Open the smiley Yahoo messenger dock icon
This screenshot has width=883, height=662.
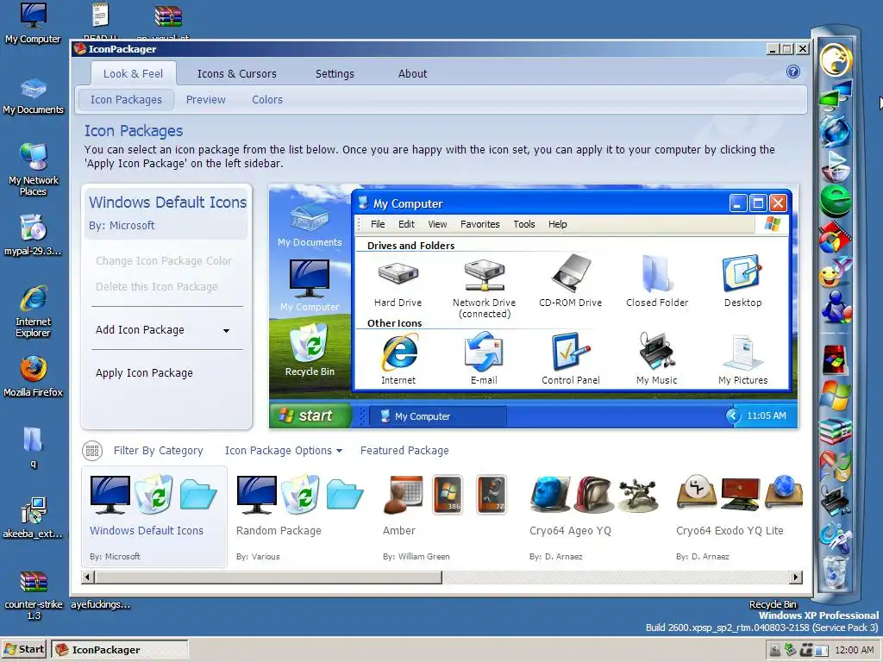point(836,272)
